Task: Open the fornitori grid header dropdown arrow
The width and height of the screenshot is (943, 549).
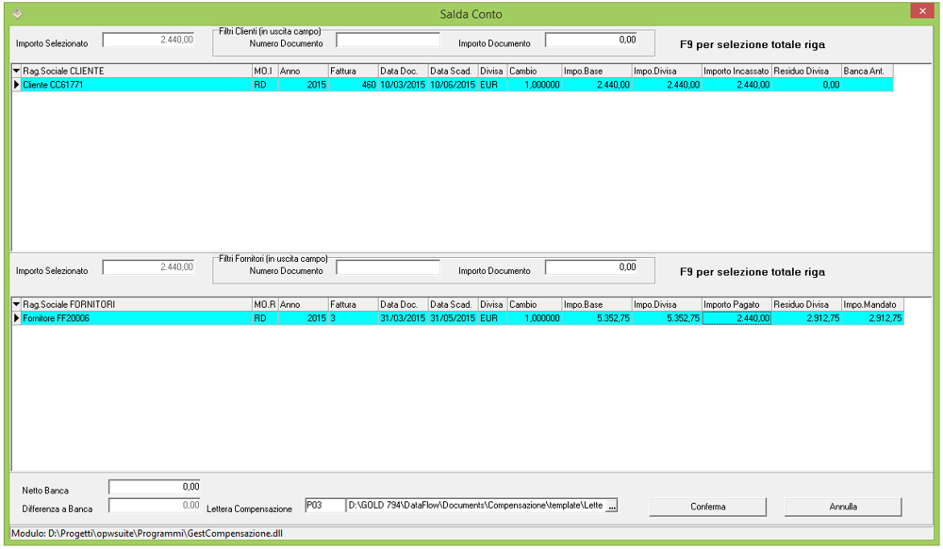Action: pos(16,305)
